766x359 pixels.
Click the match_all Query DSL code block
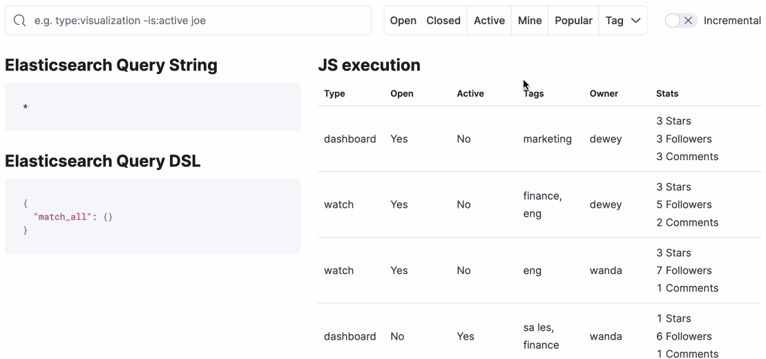click(153, 217)
